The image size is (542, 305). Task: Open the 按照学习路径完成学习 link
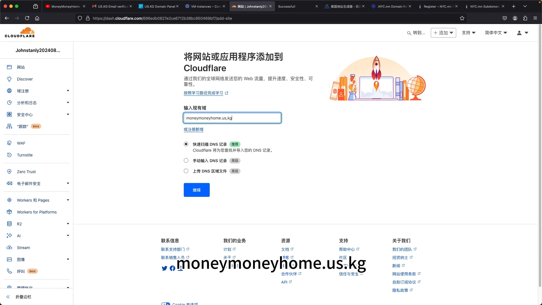click(204, 93)
